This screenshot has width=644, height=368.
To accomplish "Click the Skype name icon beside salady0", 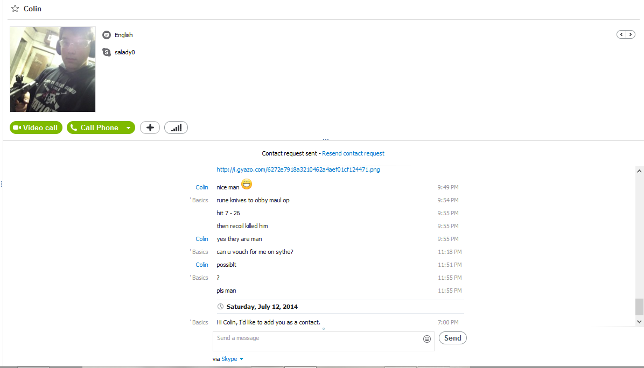I will pos(107,52).
